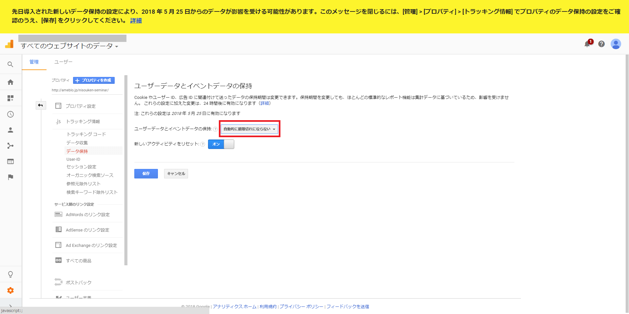629x314 pixels.
Task: Collapse the トラッキング情報 section
Action: pos(83,121)
